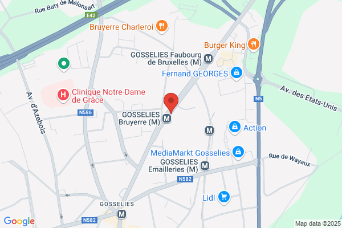Open the Google logo link
This screenshot has height=228, width=342.
[19, 221]
